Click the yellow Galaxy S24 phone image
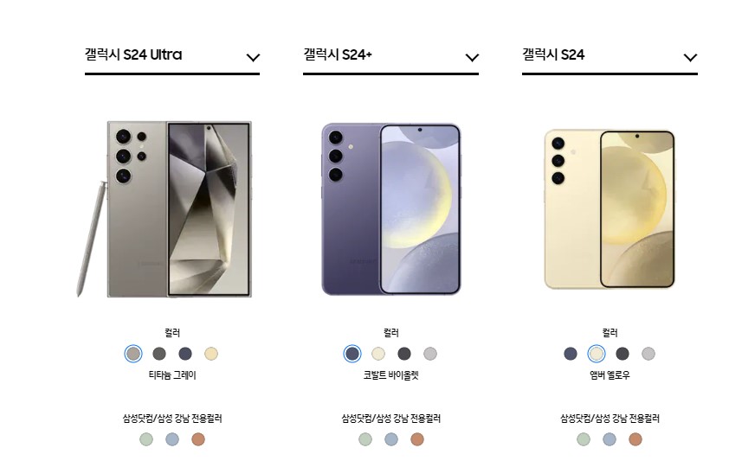Viewport: 729px width, 467px height. [610, 209]
